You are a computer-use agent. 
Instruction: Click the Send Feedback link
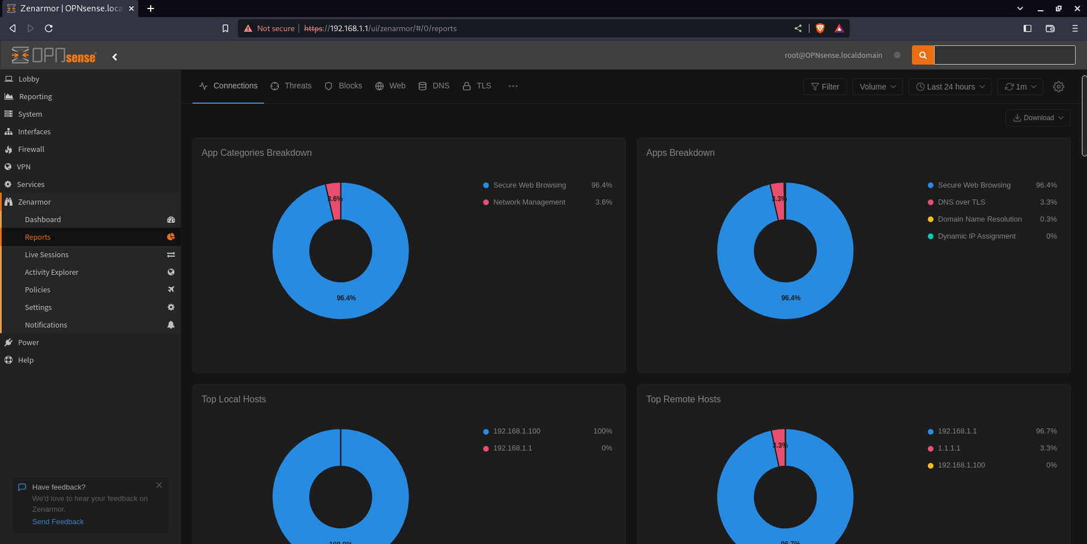(58, 522)
